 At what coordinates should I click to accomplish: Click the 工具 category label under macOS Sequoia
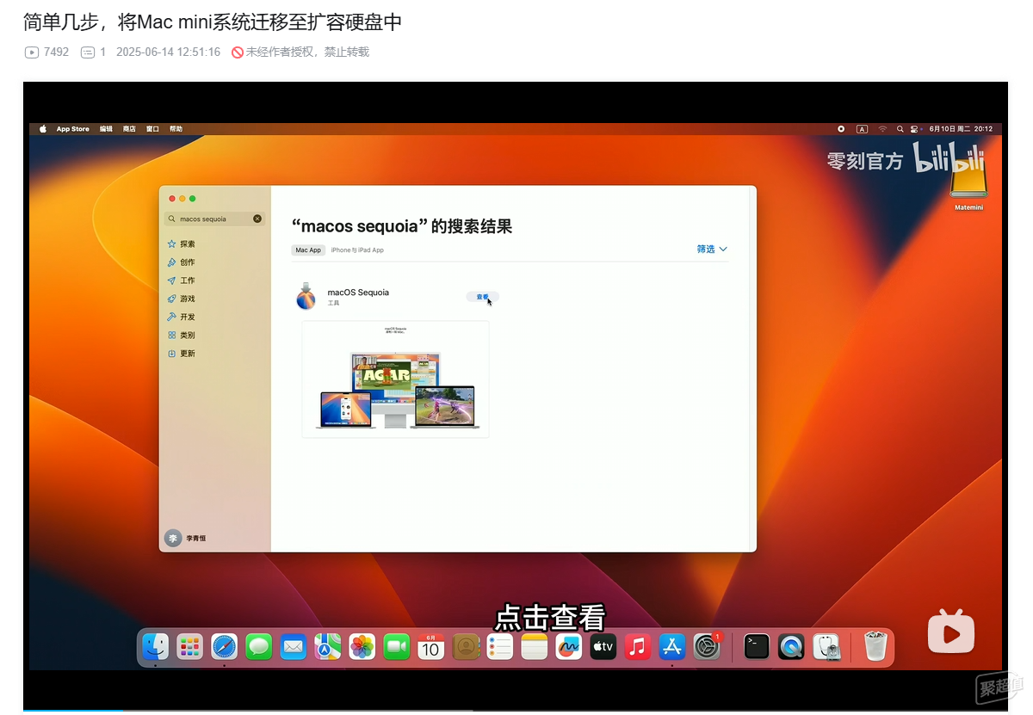pyautogui.click(x=334, y=304)
